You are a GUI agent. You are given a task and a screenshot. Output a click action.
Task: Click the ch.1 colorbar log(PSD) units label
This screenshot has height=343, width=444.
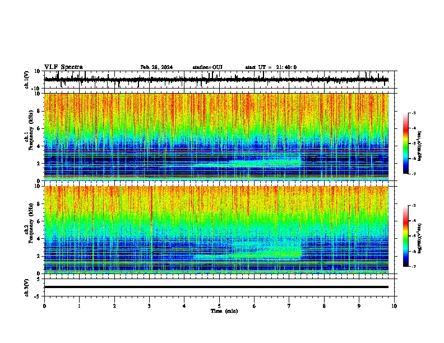click(419, 146)
